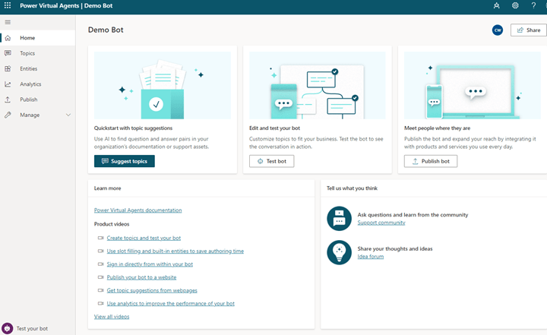Open the Support community link

pyautogui.click(x=381, y=223)
